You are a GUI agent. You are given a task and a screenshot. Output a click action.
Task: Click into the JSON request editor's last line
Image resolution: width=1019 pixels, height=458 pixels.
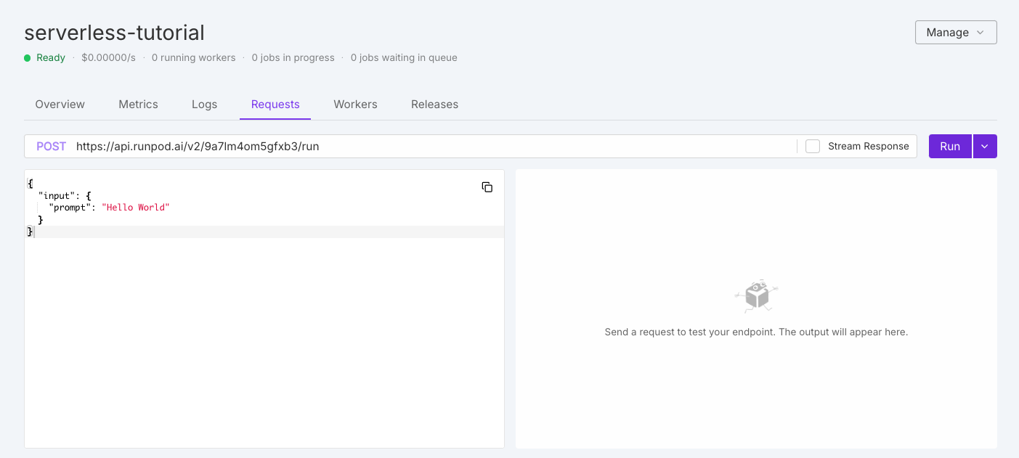pyautogui.click(x=264, y=232)
